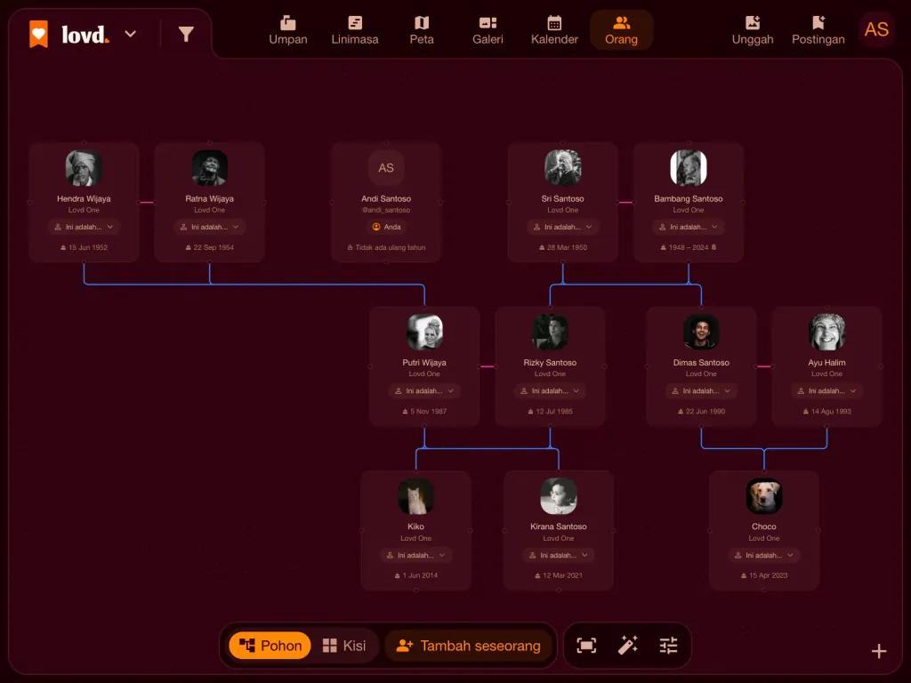Open Hendra Wijaya's 'Ini adalah...' dropdown
911x683 pixels.
point(84,227)
